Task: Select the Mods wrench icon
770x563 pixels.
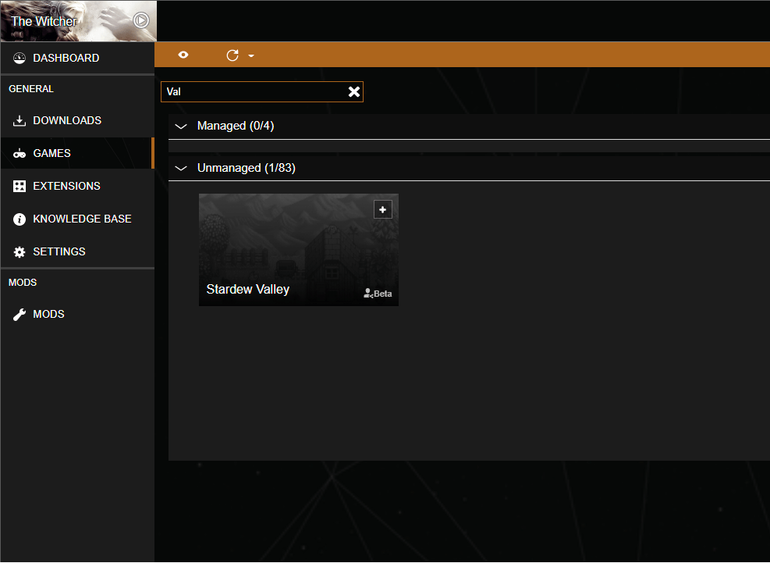Action: 18,314
